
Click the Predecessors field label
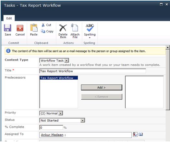[x=15, y=78]
